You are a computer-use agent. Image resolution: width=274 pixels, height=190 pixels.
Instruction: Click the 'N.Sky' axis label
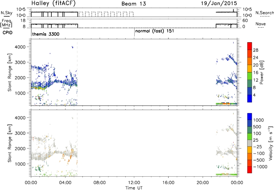[x=7, y=13]
